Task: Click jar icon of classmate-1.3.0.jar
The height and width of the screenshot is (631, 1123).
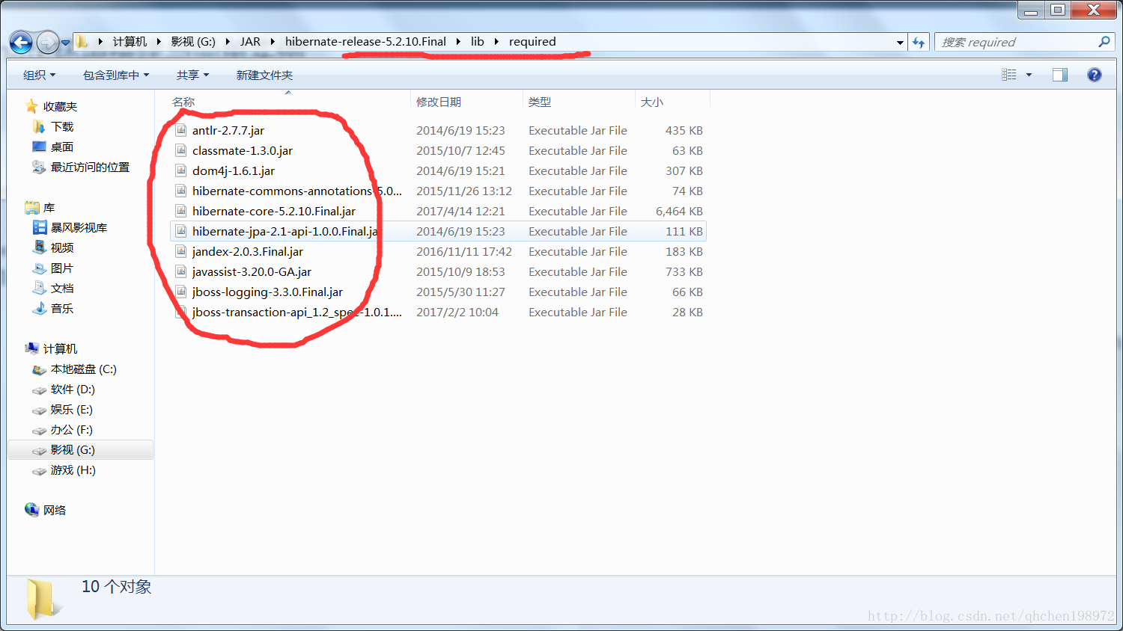Action: (180, 150)
